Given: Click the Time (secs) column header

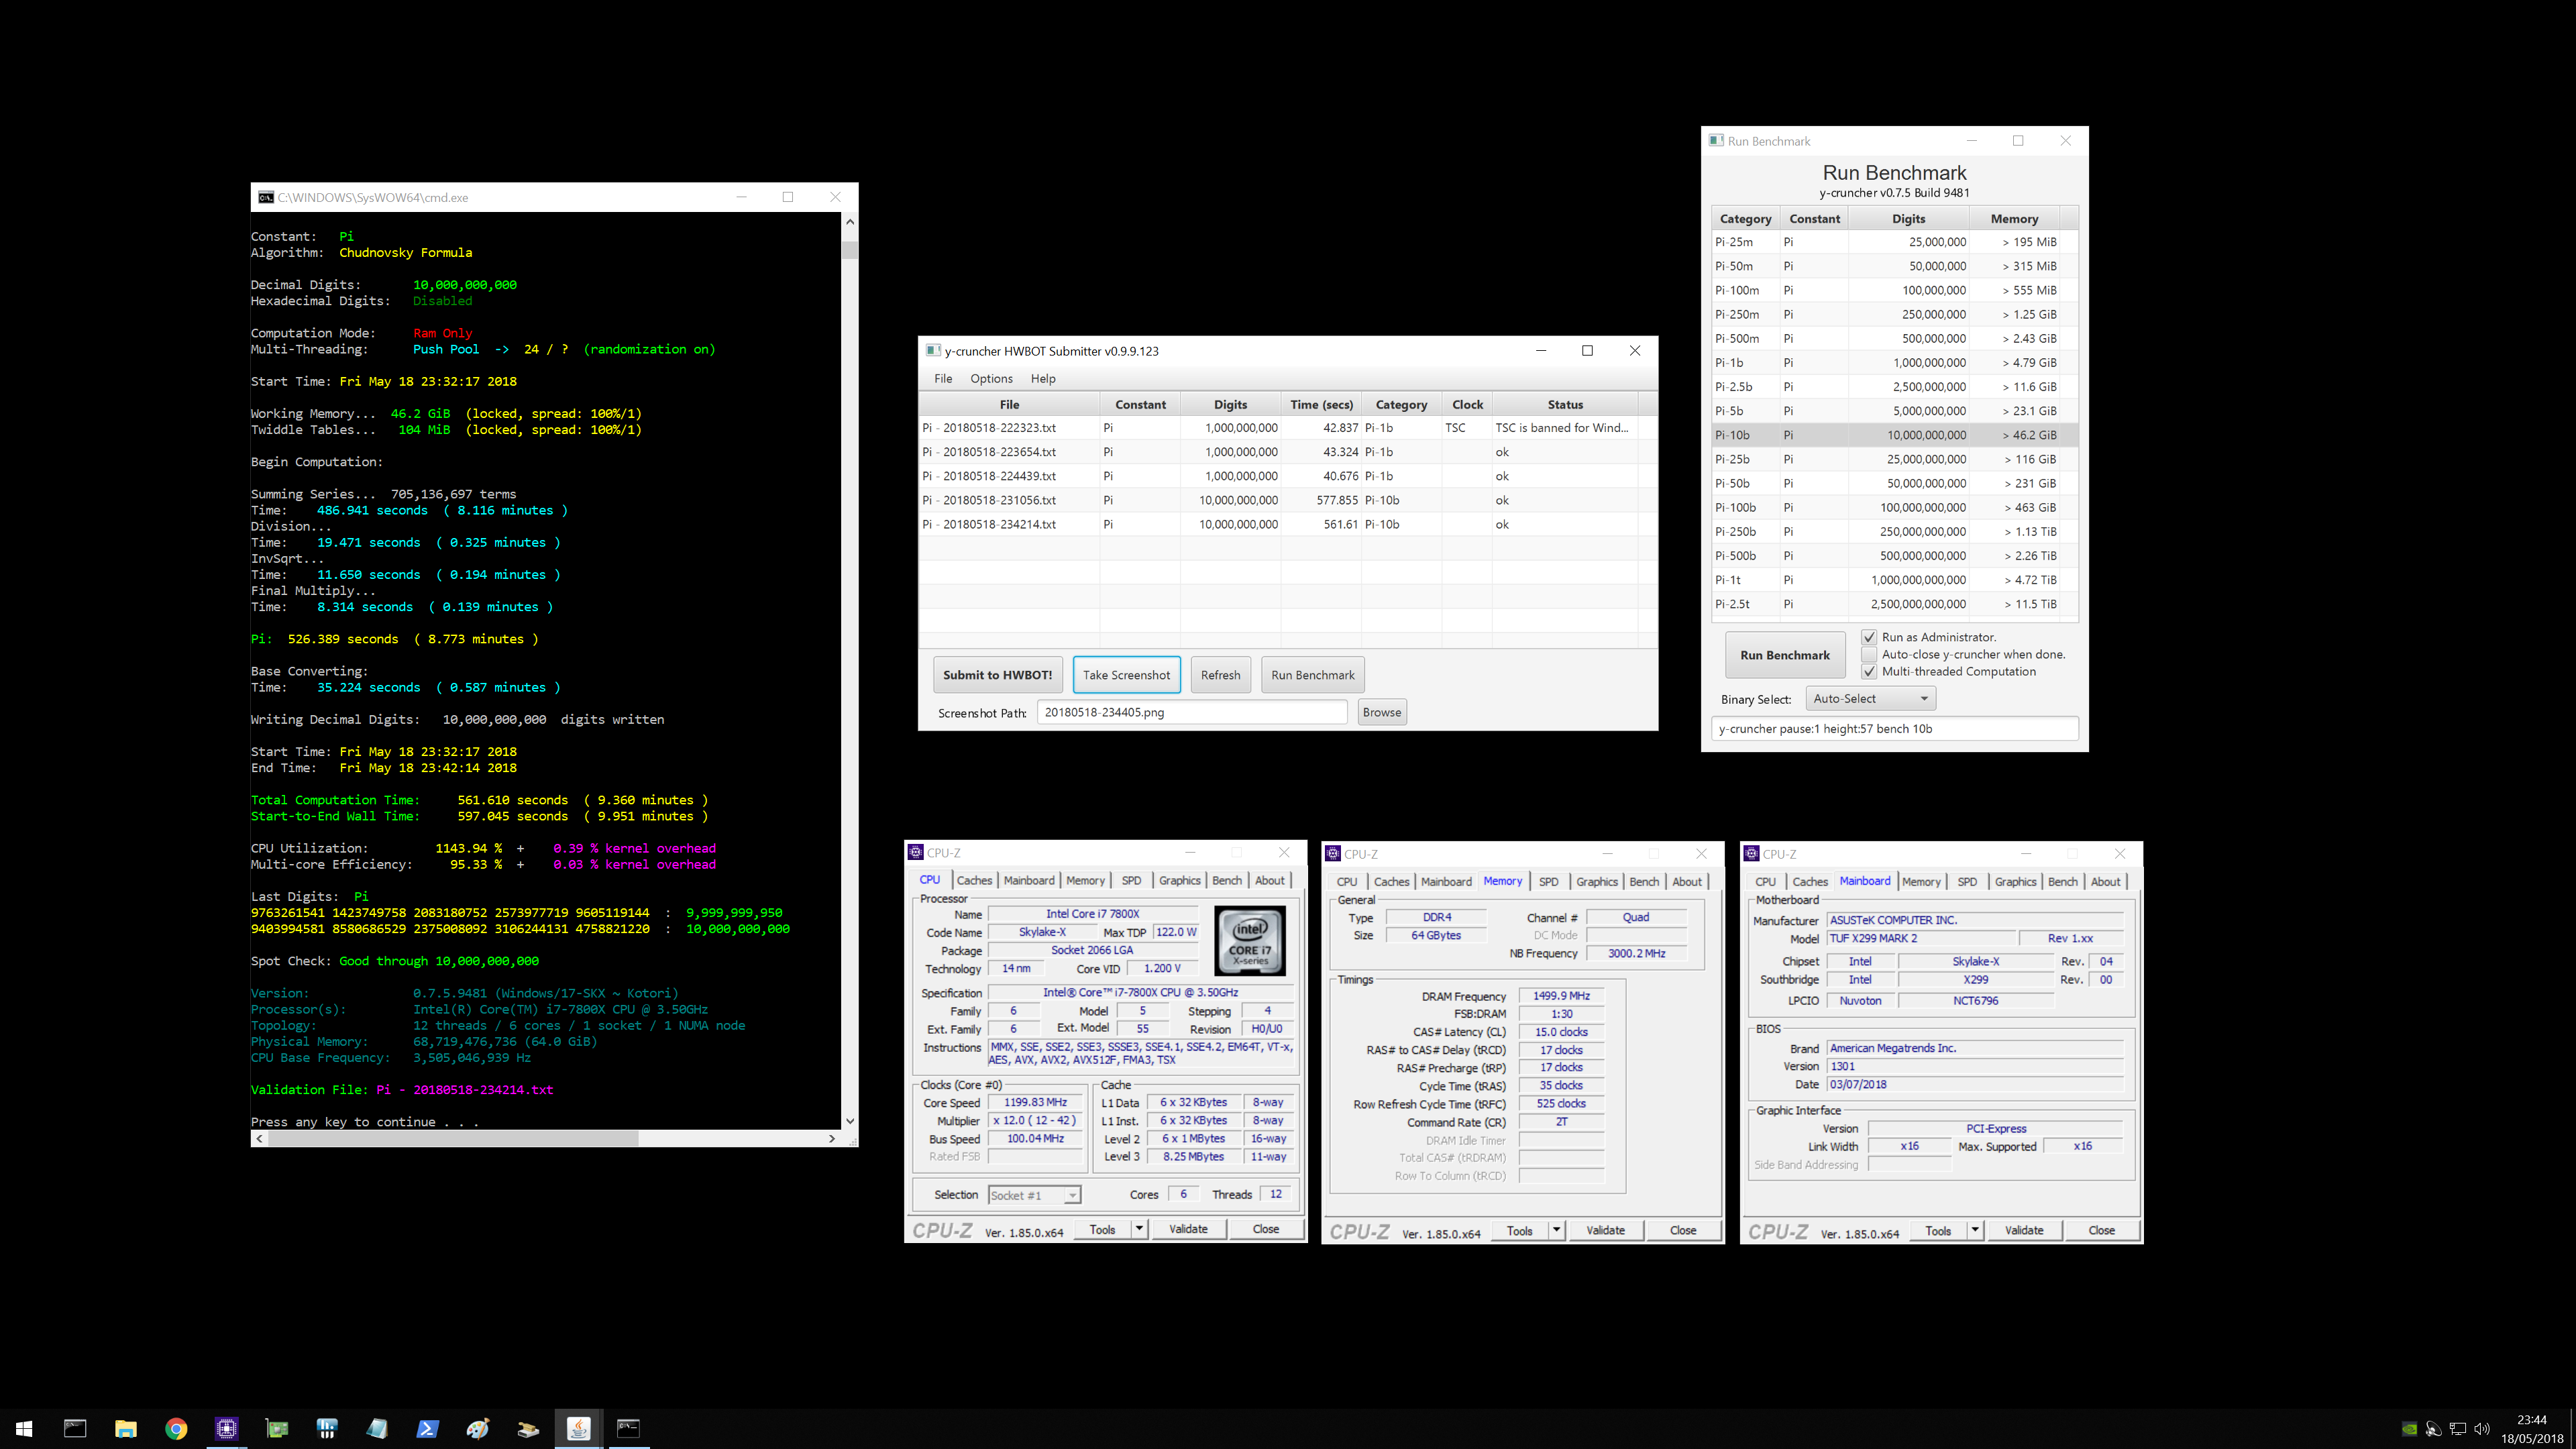Looking at the screenshot, I should coord(1321,404).
